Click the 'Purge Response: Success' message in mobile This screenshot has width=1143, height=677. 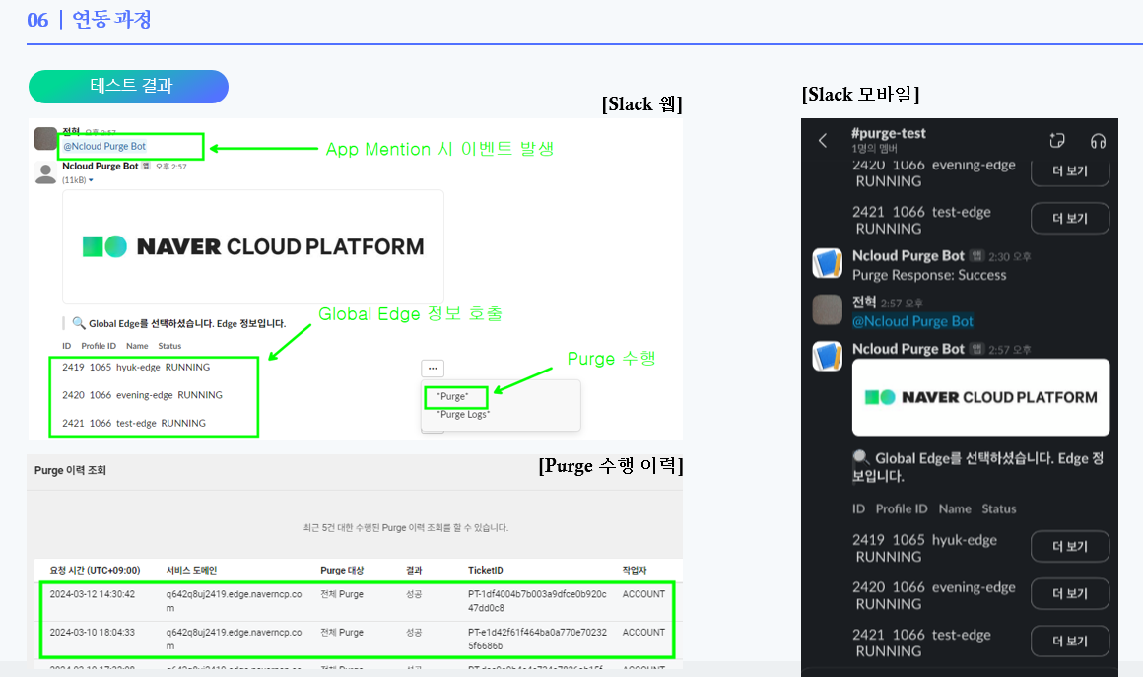[x=929, y=276]
